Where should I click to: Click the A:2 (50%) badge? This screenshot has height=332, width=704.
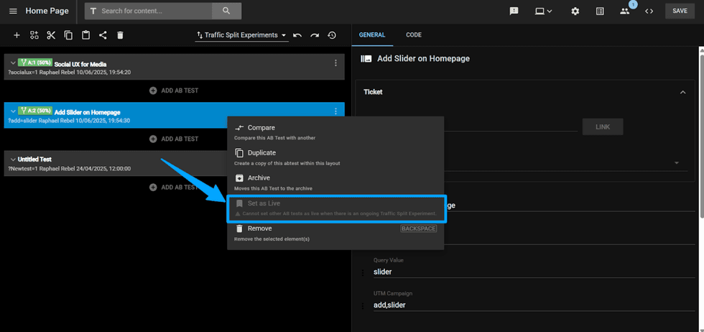click(x=35, y=111)
